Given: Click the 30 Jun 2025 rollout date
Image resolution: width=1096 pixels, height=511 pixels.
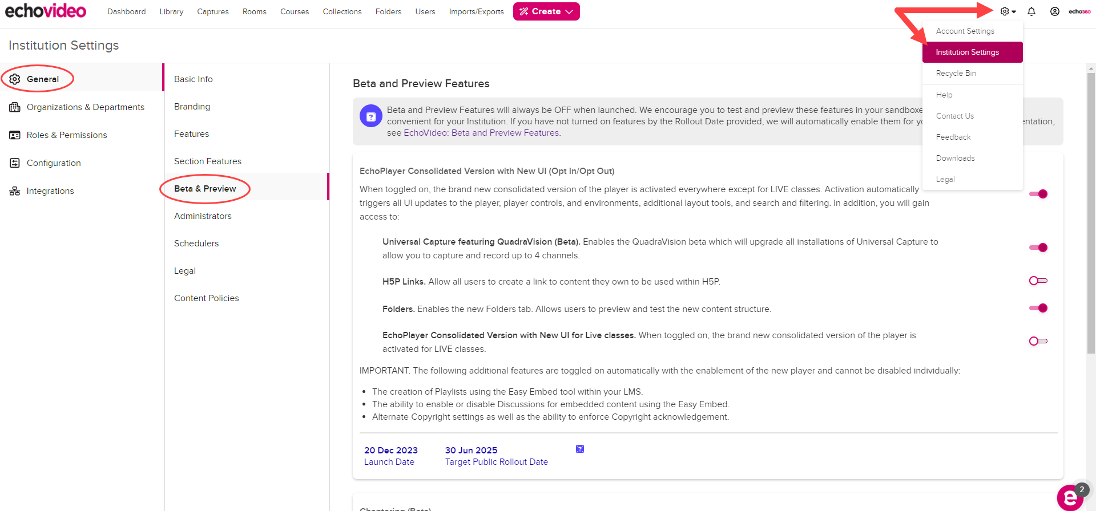Looking at the screenshot, I should (x=471, y=451).
